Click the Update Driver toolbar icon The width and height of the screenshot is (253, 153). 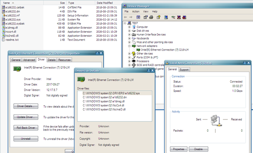click(x=173, y=17)
